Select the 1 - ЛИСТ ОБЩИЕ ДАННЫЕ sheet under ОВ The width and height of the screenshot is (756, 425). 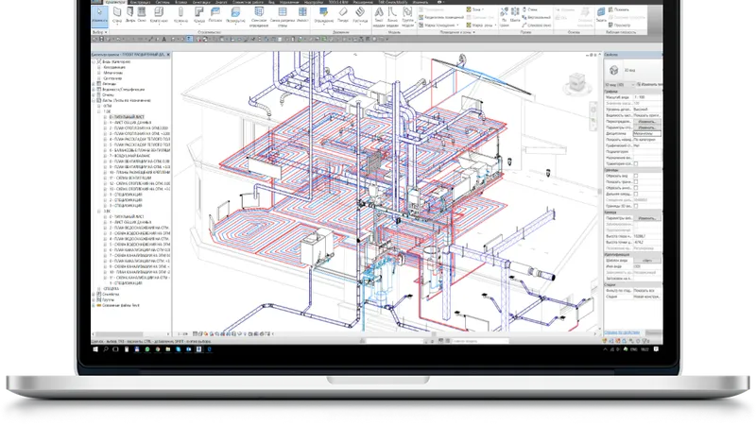tap(130, 123)
